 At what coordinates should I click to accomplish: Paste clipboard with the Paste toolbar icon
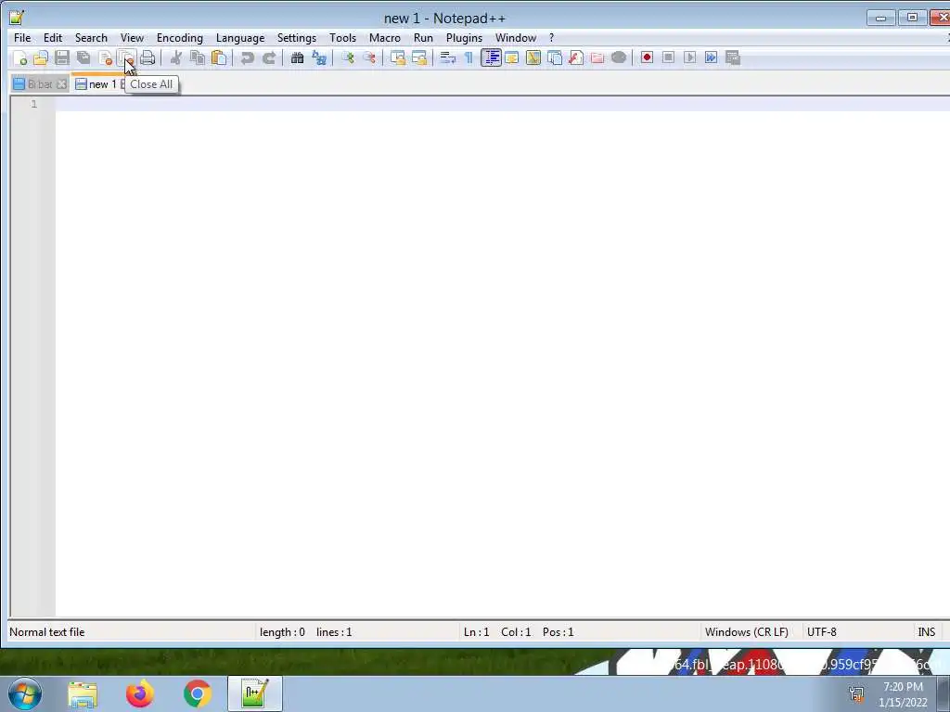point(219,57)
